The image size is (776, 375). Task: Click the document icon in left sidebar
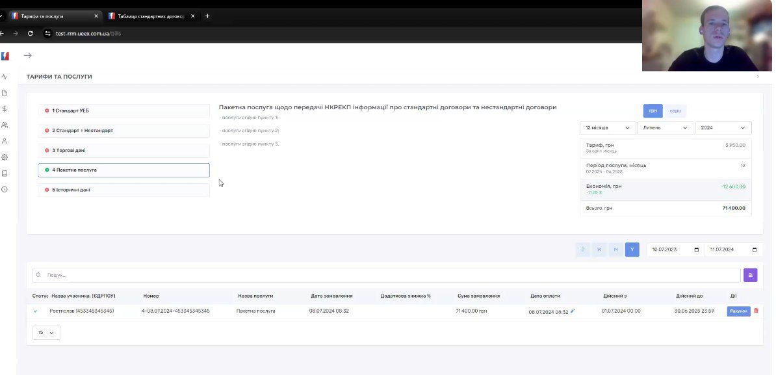[5, 93]
